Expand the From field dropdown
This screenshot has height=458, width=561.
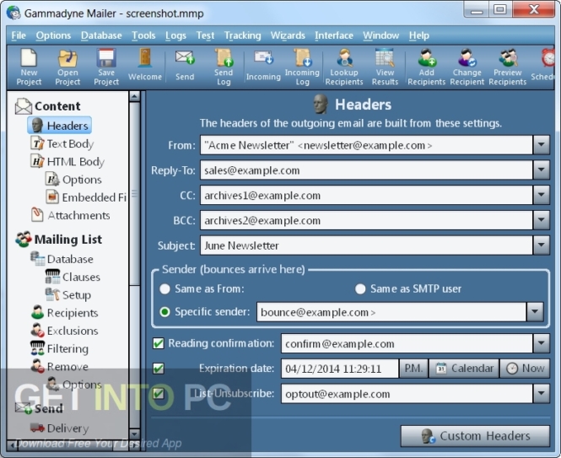coord(542,145)
